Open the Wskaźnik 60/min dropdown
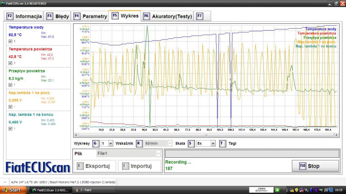Screen dimensions: 346x194 (x=158, y=143)
